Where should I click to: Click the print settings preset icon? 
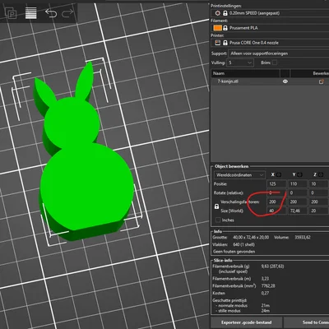pos(218,13)
